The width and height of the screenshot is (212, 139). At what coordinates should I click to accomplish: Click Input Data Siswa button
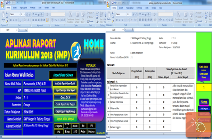click(x=63, y=75)
